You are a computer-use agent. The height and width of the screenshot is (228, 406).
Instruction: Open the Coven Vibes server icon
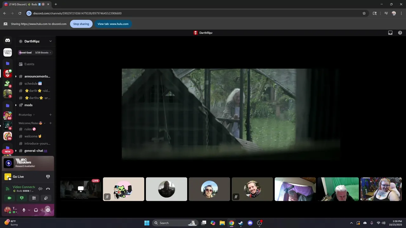tap(8, 52)
